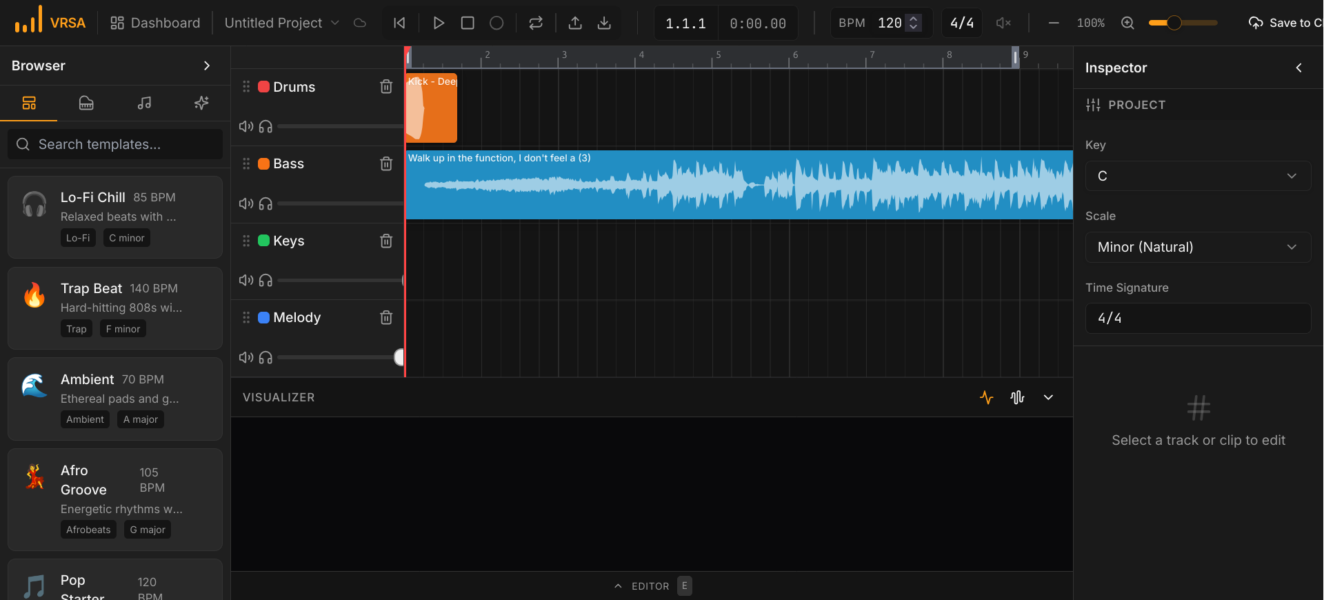
Task: Click the drag handle of Keys track
Action: [x=246, y=241]
